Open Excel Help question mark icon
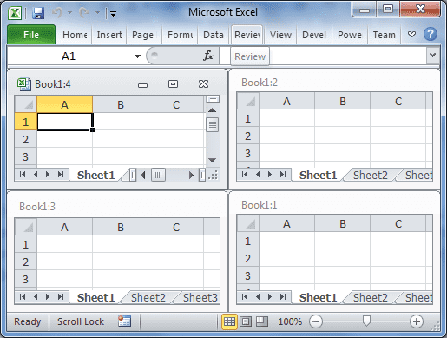The image size is (447, 338). pos(431,34)
